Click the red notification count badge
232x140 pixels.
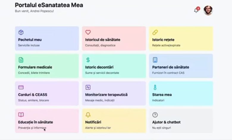(x=198, y=8)
